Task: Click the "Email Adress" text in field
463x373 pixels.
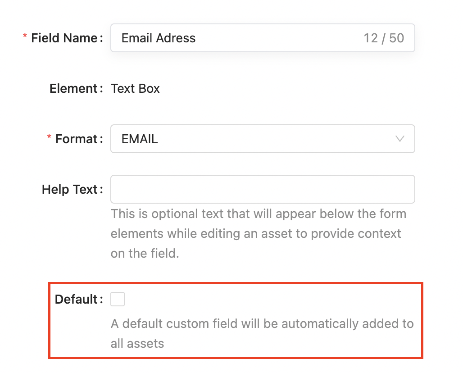Action: tap(159, 38)
